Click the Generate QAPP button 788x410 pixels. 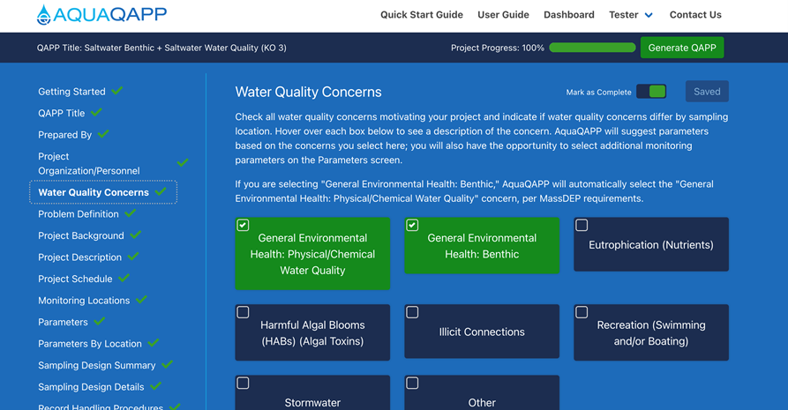click(x=682, y=48)
